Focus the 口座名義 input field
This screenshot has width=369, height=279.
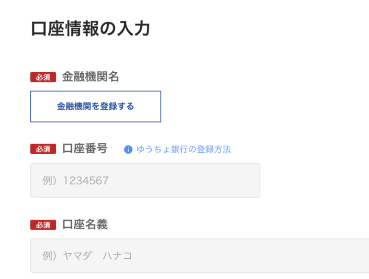[x=199, y=256]
